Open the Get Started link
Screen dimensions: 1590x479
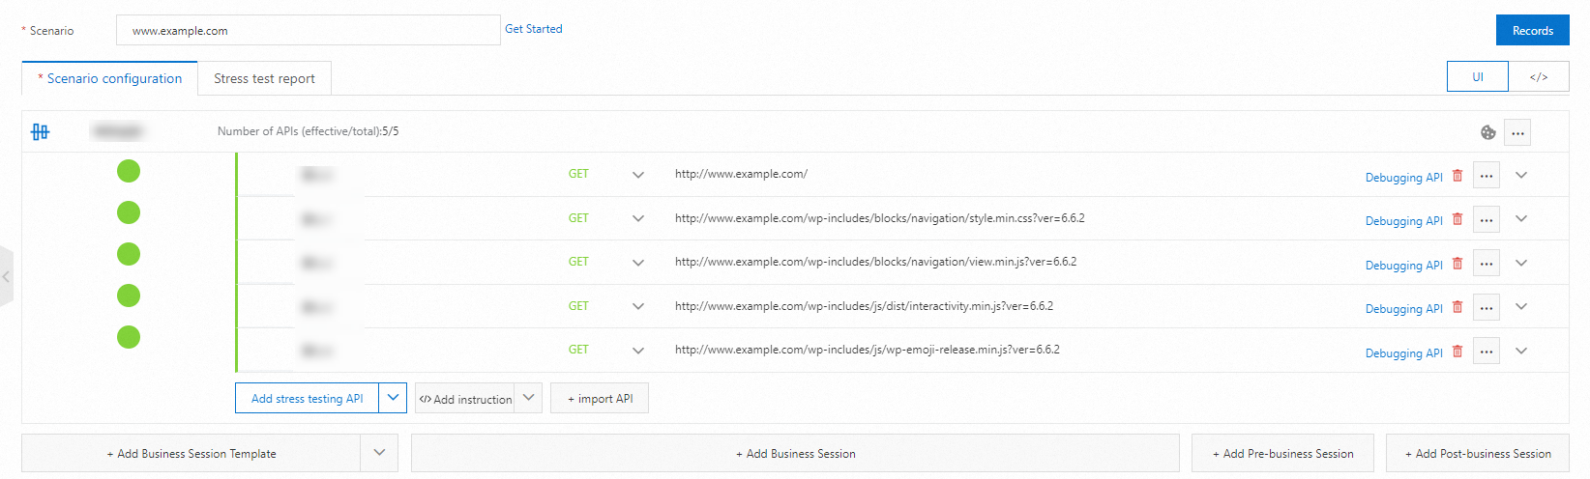(533, 29)
